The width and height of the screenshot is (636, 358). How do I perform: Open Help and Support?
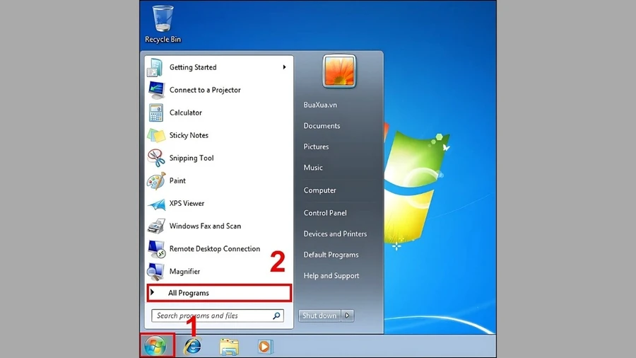[x=331, y=276]
